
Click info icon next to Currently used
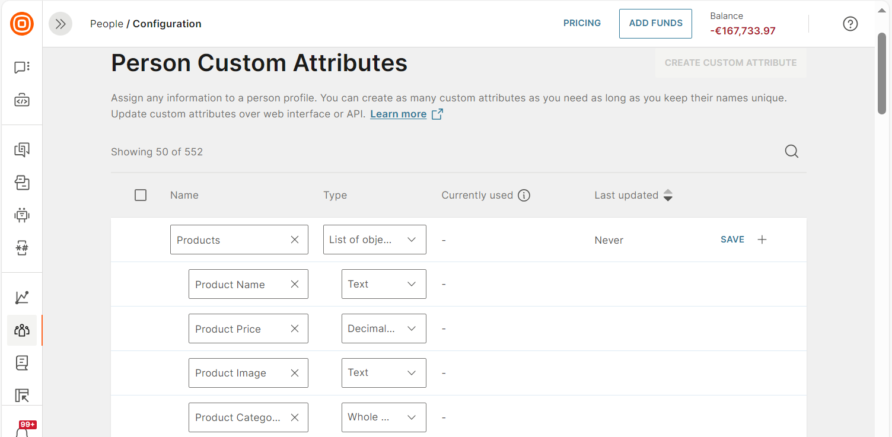[x=524, y=196]
